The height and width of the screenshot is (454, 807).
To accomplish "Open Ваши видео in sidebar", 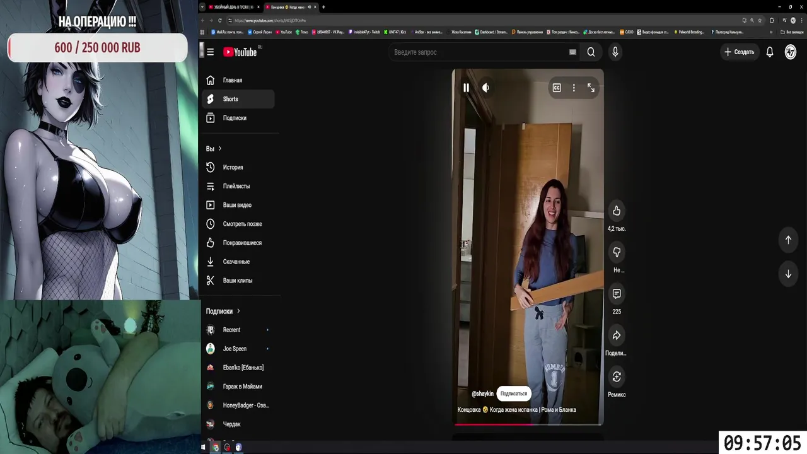I will 240,205.
